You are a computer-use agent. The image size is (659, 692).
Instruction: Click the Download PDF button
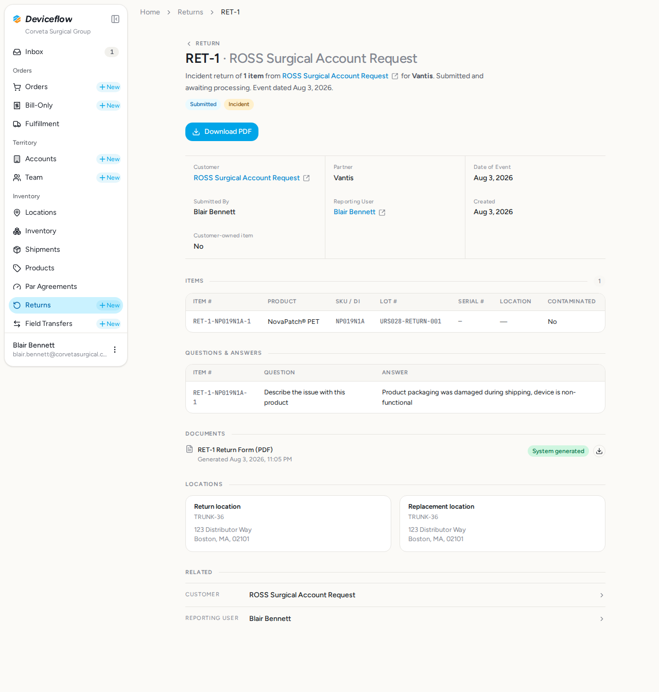222,132
